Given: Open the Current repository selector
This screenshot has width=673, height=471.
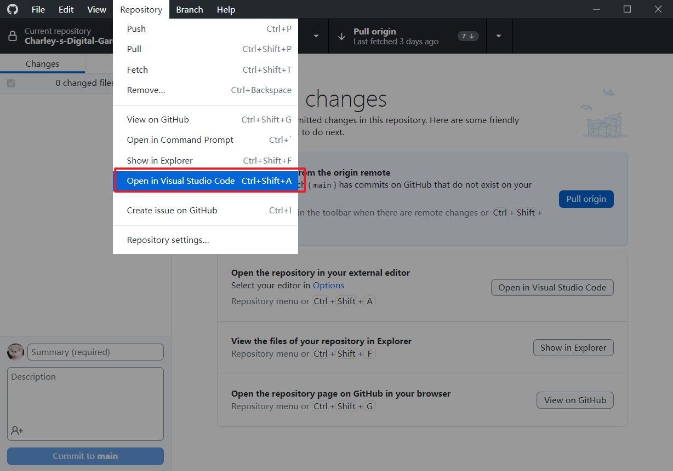Looking at the screenshot, I should pos(60,36).
